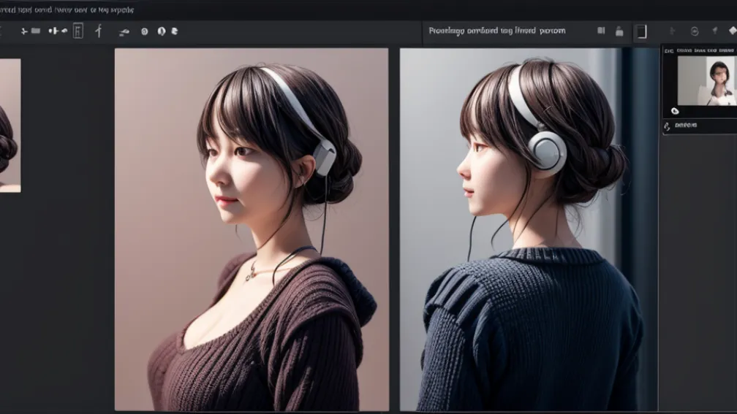737x414 pixels.
Task: Click the flag-shaped icon ending the left toolbar
Action: pyautogui.click(x=175, y=31)
